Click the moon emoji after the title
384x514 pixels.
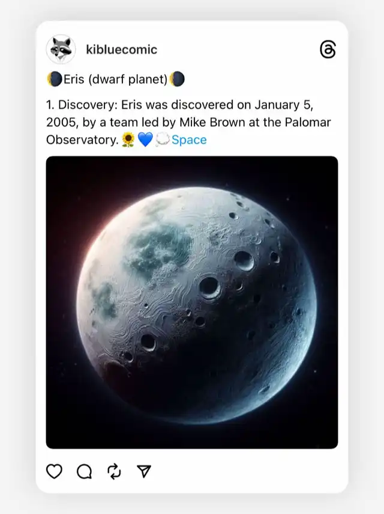pyautogui.click(x=177, y=79)
